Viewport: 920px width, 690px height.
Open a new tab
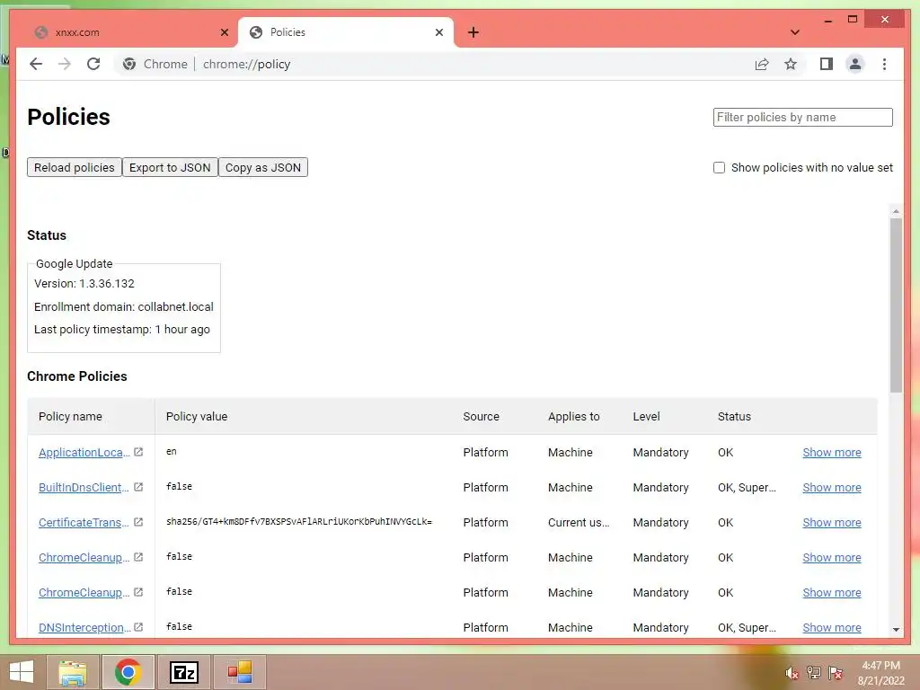tap(473, 32)
